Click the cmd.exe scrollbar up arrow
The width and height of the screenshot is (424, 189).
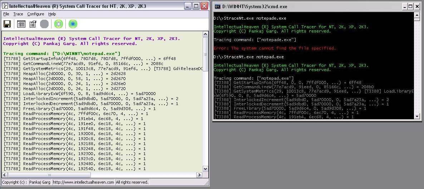(x=417, y=15)
